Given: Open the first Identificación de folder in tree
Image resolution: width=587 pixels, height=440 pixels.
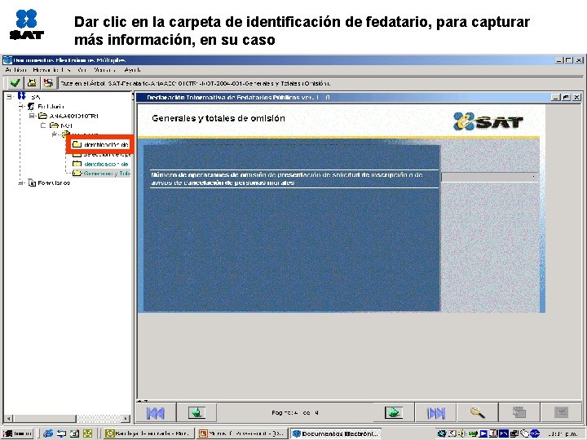Looking at the screenshot, I should point(100,144).
